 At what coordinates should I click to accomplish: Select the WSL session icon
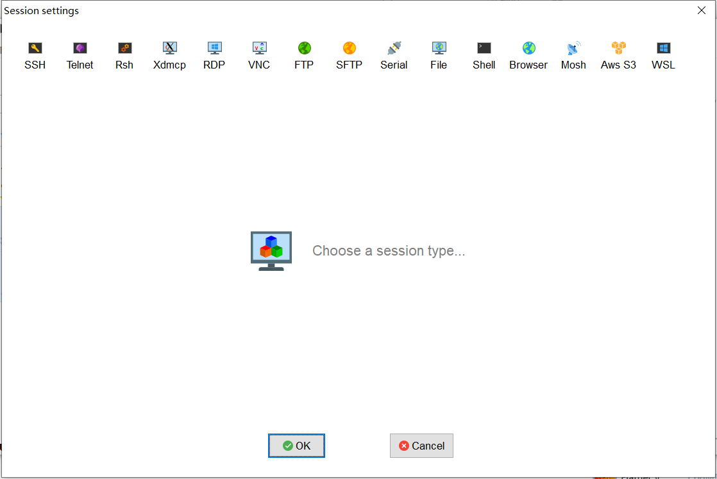click(663, 56)
